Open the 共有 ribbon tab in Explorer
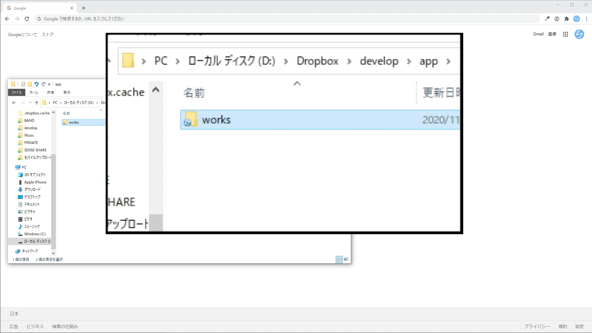592x333 pixels. click(x=51, y=92)
